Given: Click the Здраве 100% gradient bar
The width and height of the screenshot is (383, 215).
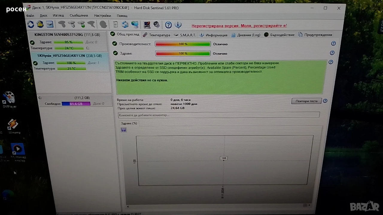Looking at the screenshot, I should pos(183,53).
